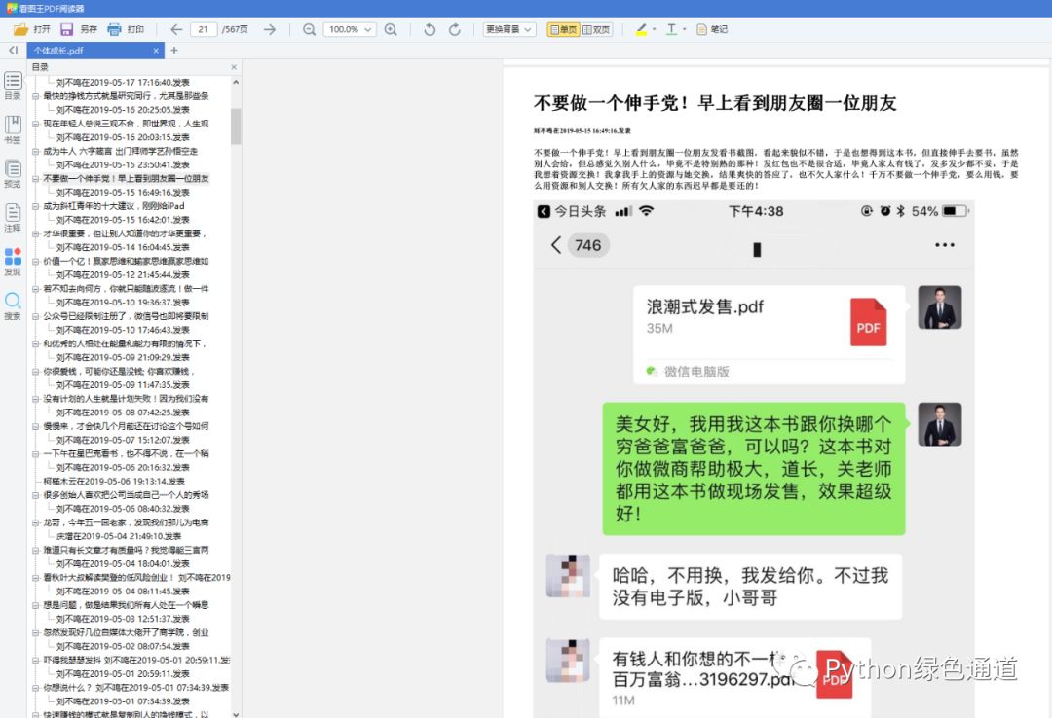Show the 目录 outline panel in the sidebar
This screenshot has width=1052, height=718.
pos(13,86)
